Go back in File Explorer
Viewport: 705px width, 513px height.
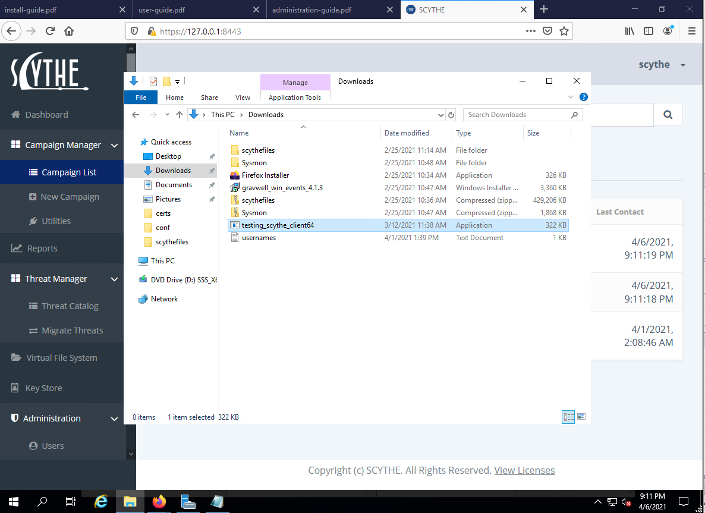tap(136, 115)
